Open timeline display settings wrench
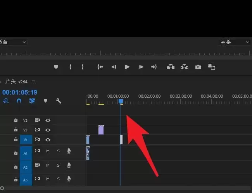252x193 pixels. [x=59, y=101]
